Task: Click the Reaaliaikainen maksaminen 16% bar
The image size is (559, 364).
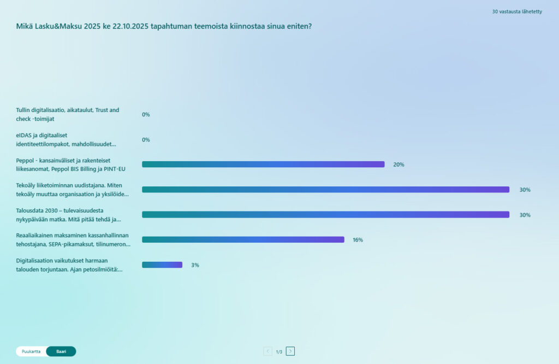Action: tap(243, 240)
